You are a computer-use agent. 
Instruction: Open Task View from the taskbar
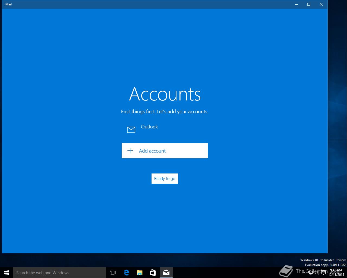click(113, 273)
